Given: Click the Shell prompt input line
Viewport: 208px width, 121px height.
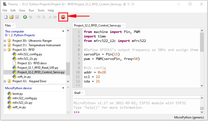Looking at the screenshot, I should coord(136,112).
